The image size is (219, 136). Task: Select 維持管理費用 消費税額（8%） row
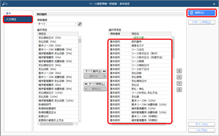pos(58,89)
